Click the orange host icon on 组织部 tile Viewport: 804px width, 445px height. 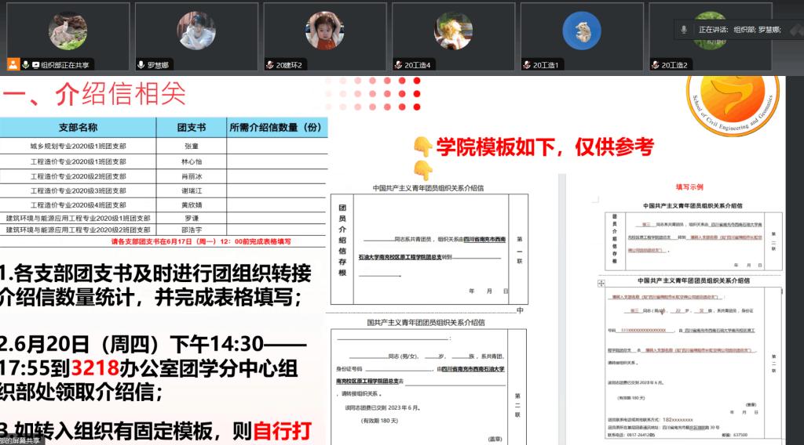click(x=13, y=64)
